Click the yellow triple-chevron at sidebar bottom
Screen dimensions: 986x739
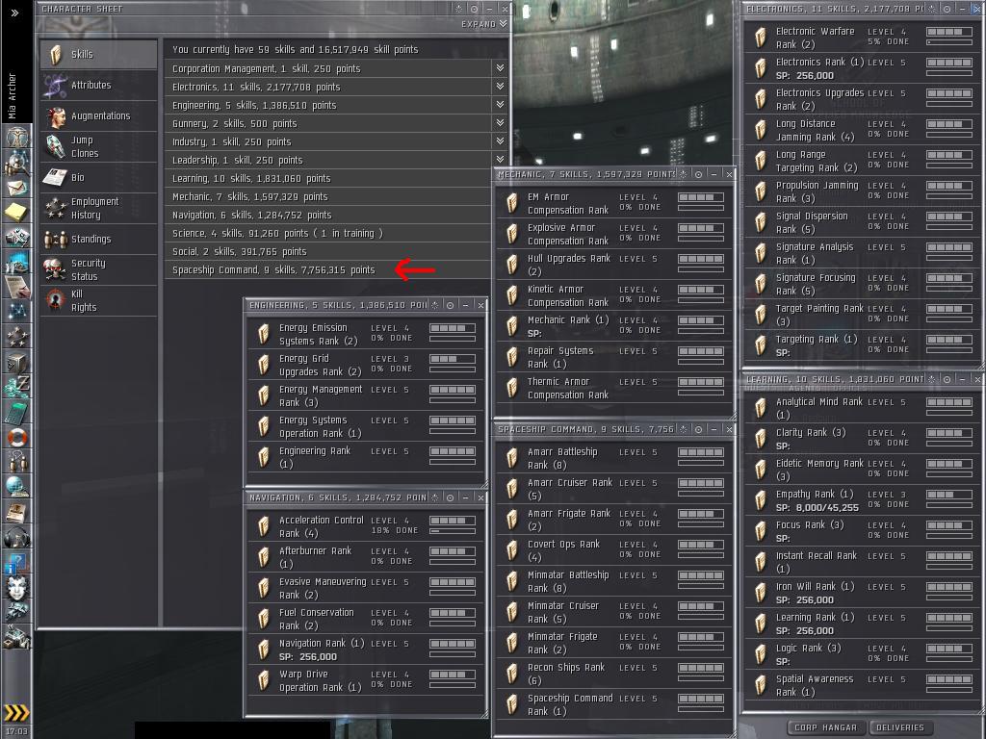pos(16,713)
